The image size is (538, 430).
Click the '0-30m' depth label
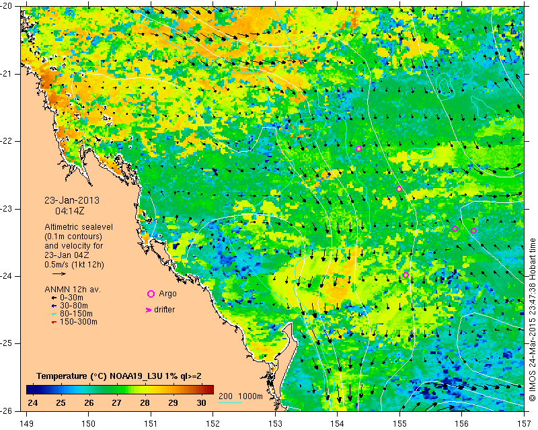pyautogui.click(x=71, y=298)
